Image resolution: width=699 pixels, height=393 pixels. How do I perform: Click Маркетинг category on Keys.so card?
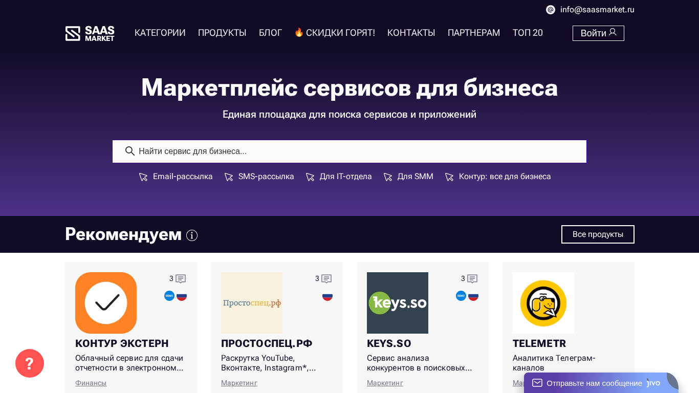(385, 383)
